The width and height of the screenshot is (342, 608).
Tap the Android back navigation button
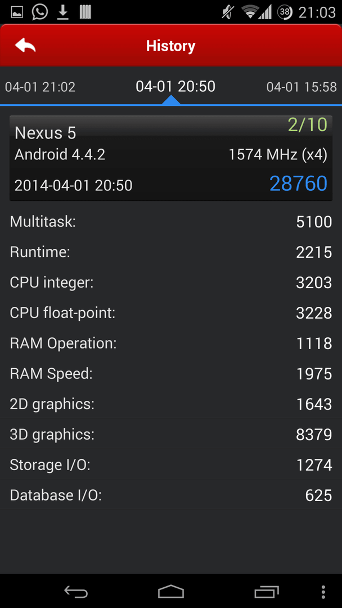point(76,592)
